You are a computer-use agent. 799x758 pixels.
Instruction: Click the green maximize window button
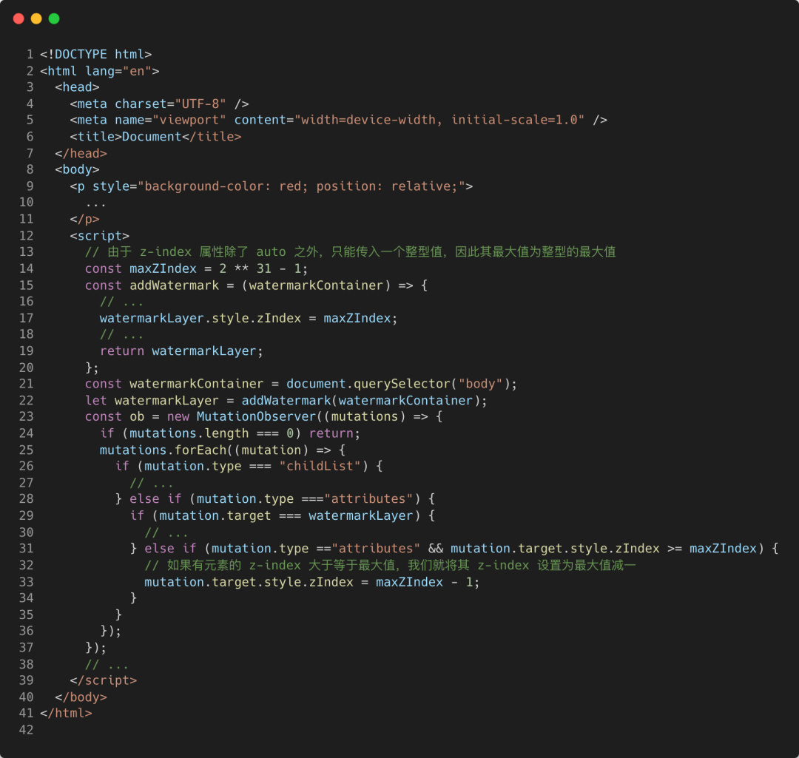(54, 18)
